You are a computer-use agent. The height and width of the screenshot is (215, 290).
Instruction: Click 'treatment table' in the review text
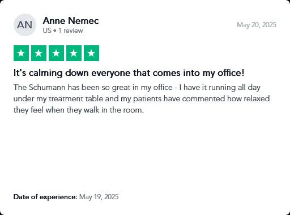[x=76, y=99]
